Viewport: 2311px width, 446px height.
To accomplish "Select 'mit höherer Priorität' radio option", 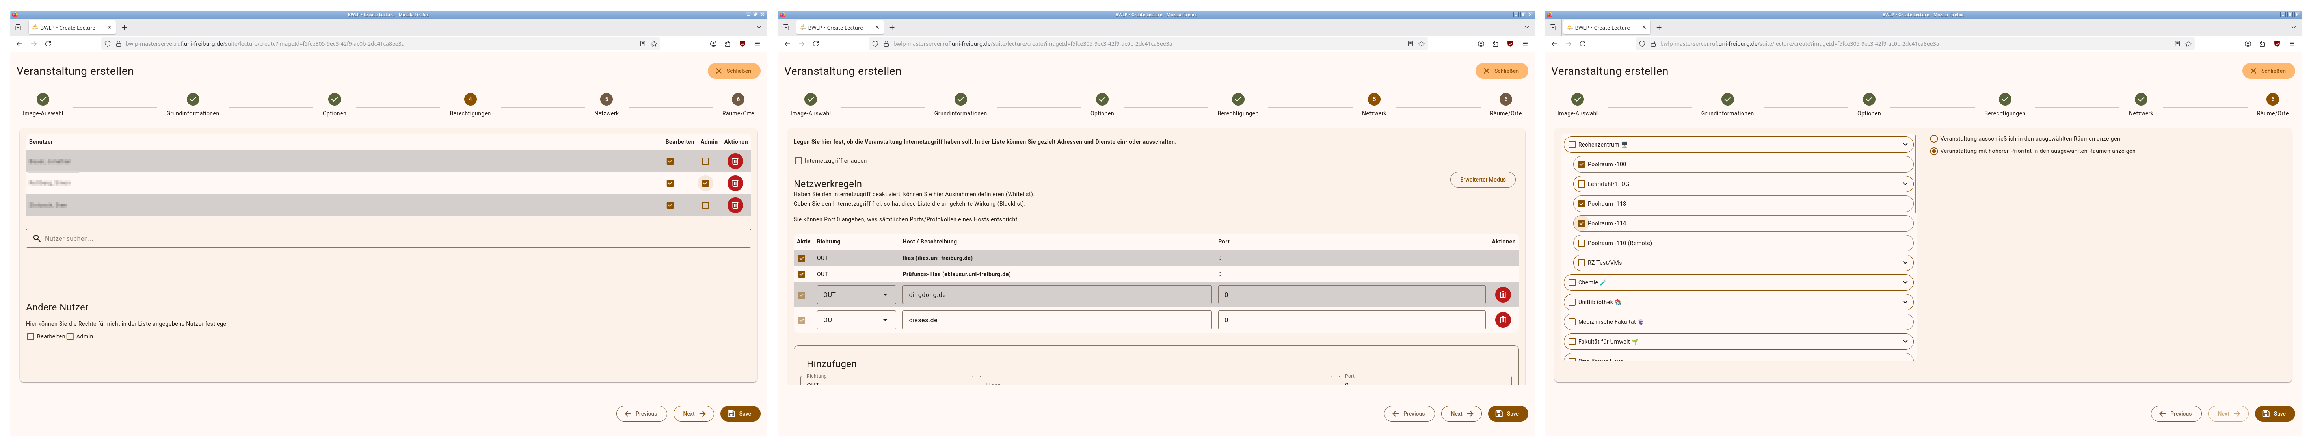I will [x=1934, y=152].
